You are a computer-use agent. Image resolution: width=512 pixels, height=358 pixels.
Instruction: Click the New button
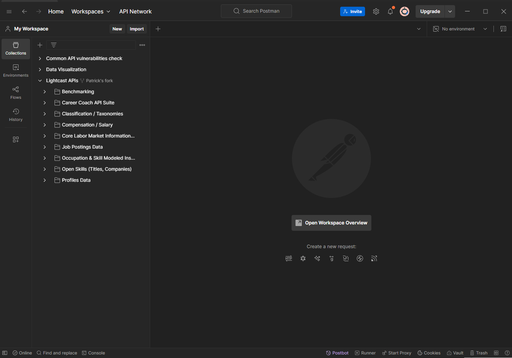point(117,29)
